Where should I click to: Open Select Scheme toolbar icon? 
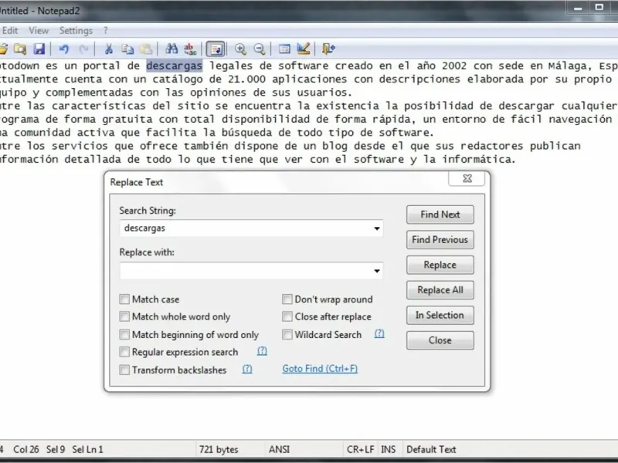[x=284, y=49]
